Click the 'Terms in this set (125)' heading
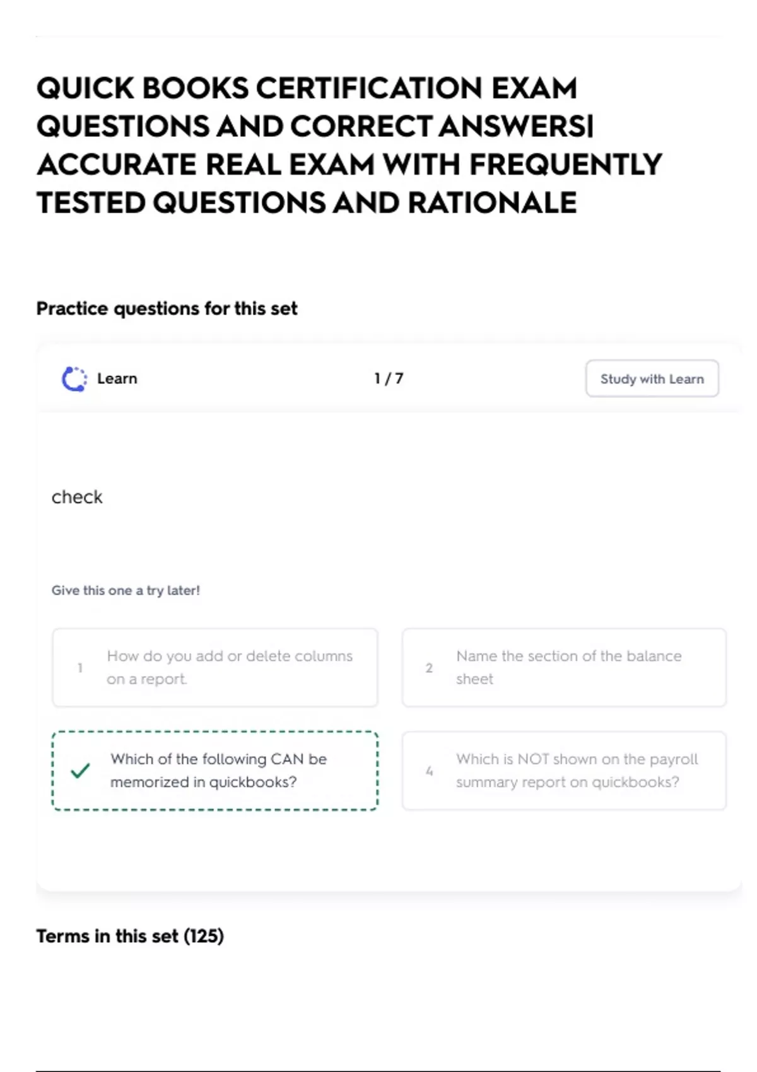 tap(130, 936)
